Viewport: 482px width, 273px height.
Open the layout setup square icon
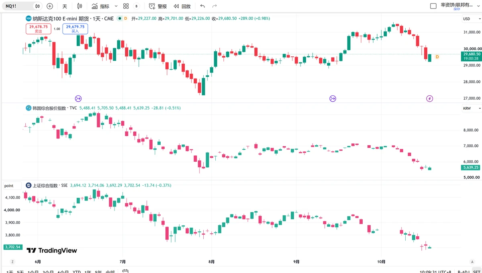click(x=433, y=6)
